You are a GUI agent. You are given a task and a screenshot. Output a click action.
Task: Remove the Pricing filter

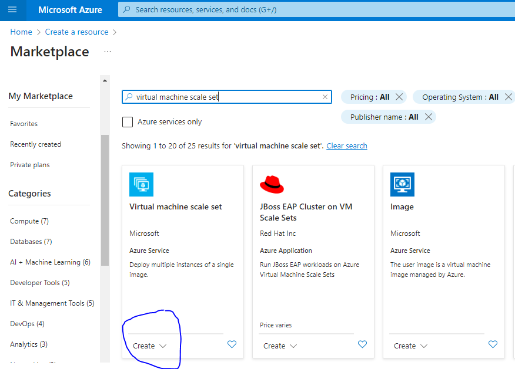point(400,97)
